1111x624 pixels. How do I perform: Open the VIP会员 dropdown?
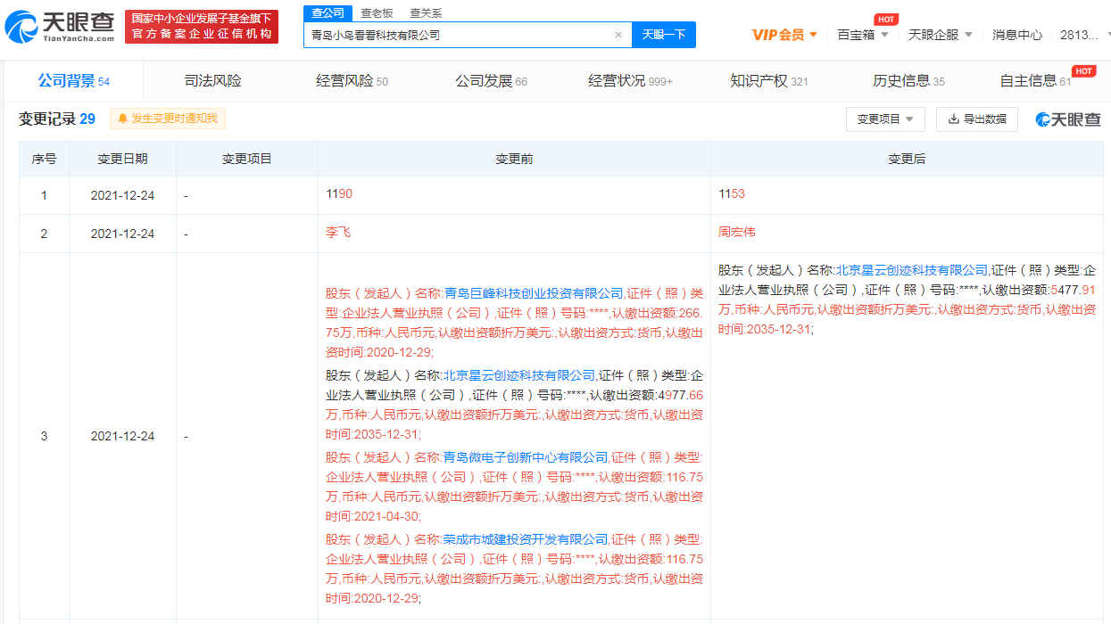click(x=784, y=35)
